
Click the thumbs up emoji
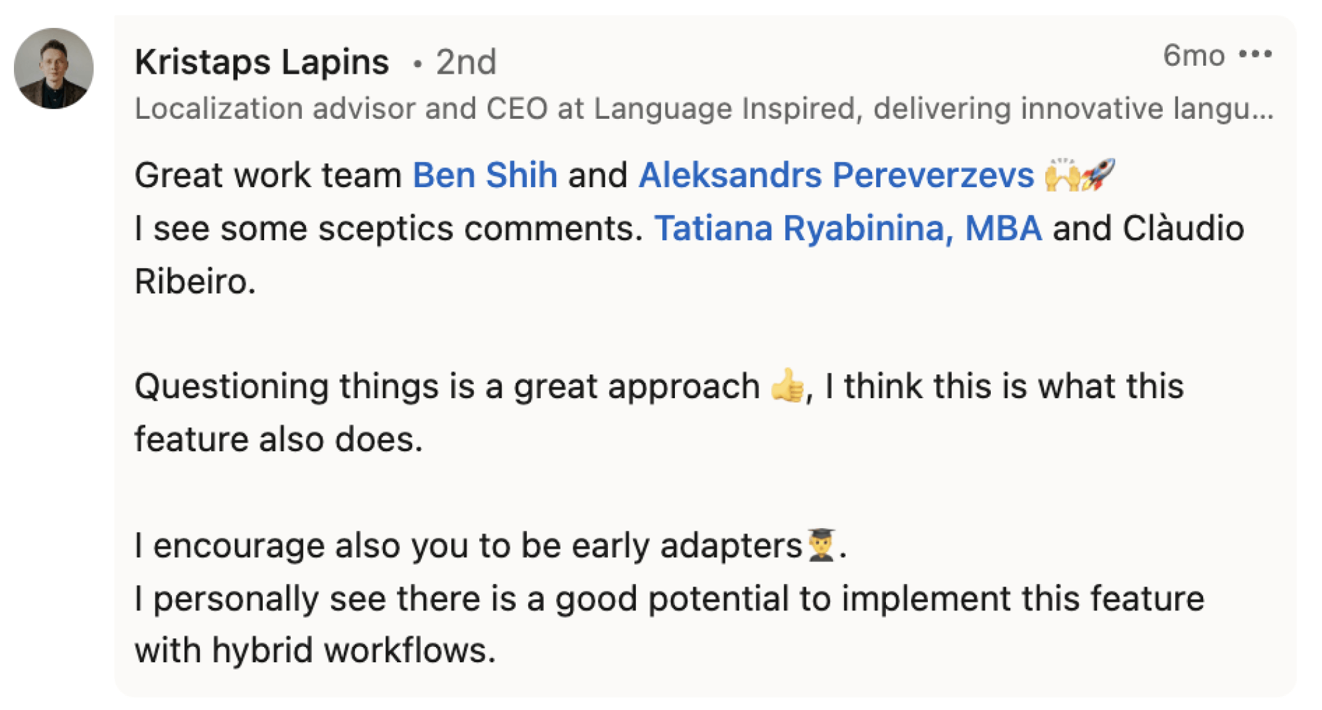[788, 386]
